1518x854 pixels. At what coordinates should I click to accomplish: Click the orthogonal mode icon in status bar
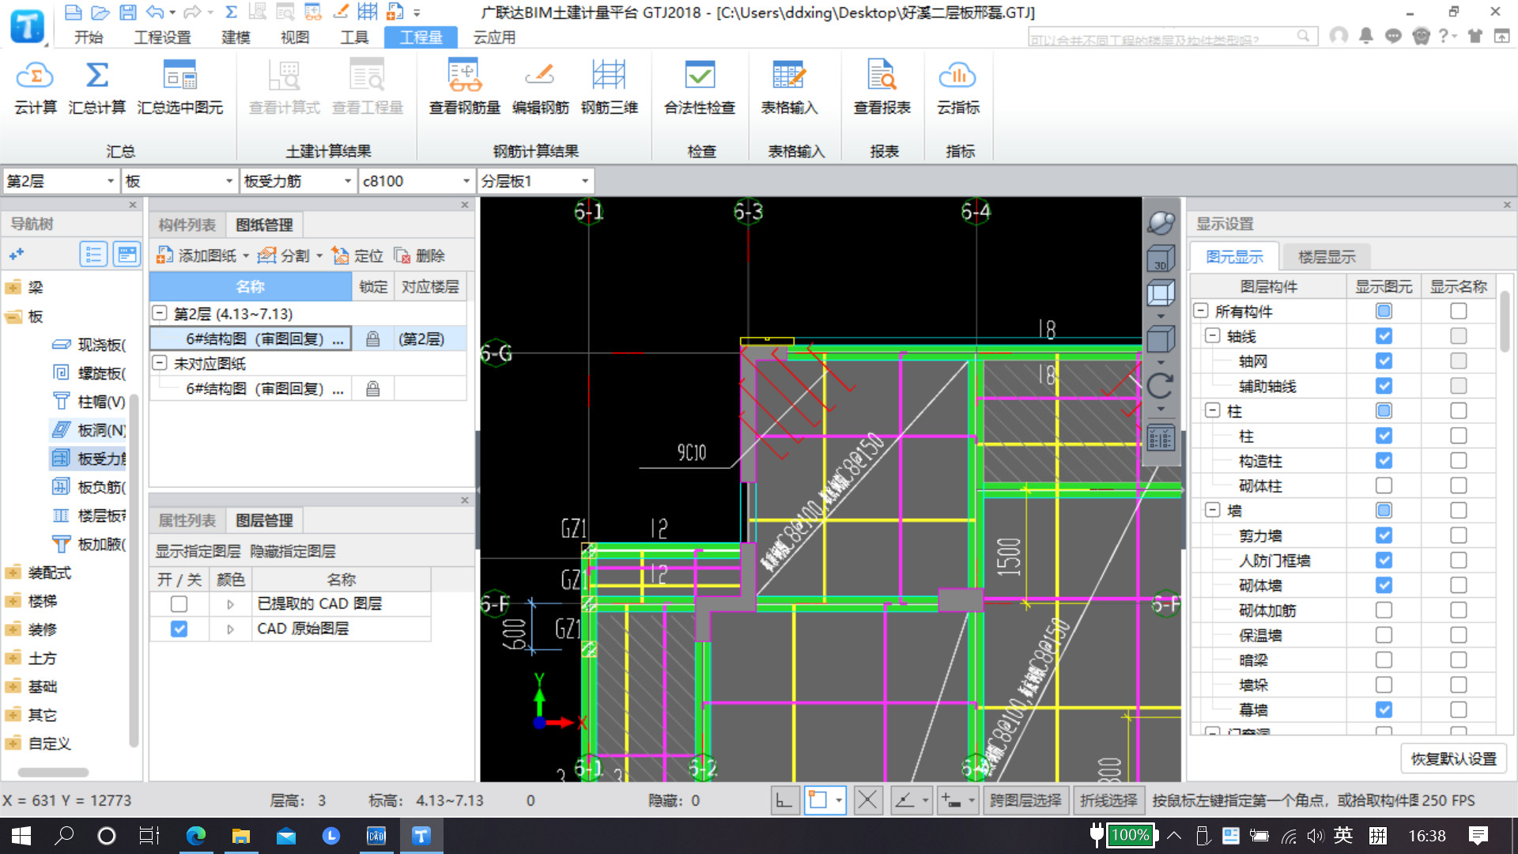tap(784, 801)
